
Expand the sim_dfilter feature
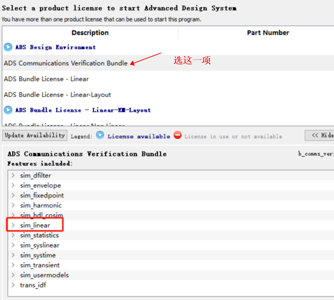click(13, 175)
